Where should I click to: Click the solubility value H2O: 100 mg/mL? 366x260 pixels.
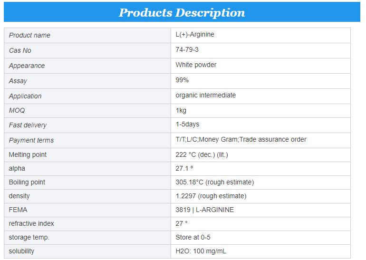click(204, 251)
